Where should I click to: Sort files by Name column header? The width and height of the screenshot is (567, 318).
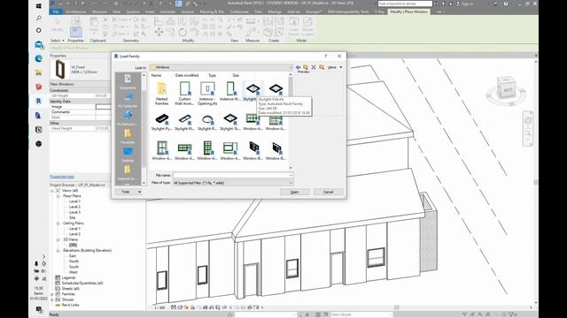point(156,75)
